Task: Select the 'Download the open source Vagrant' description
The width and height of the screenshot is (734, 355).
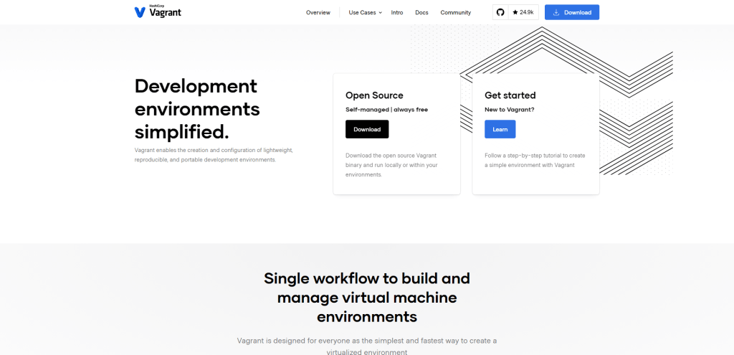Action: (x=392, y=165)
